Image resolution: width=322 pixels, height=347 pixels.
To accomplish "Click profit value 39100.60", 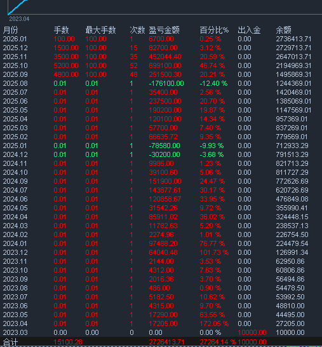I will [163, 172].
